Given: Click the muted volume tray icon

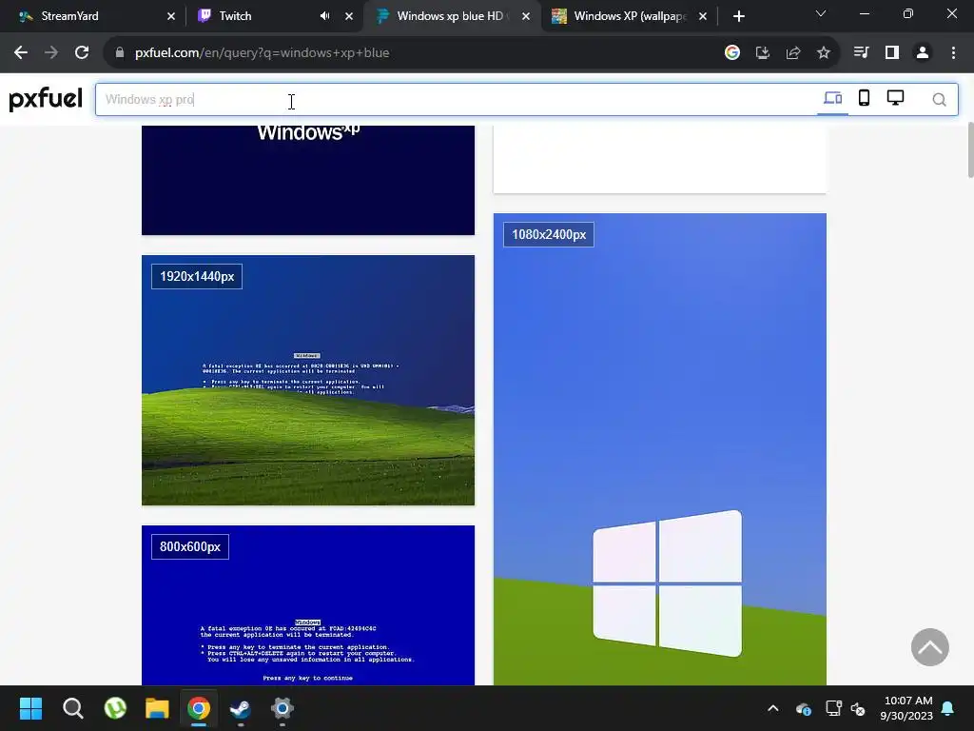Looking at the screenshot, I should [x=858, y=708].
